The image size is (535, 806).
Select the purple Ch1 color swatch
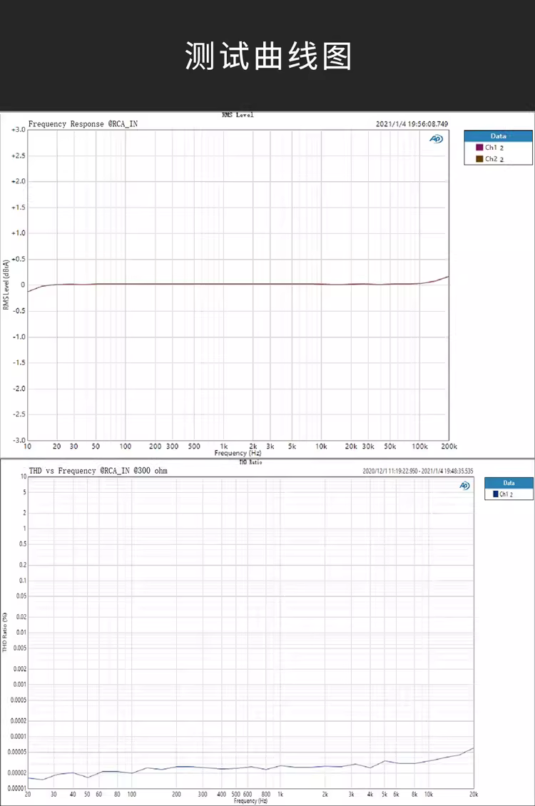point(479,147)
